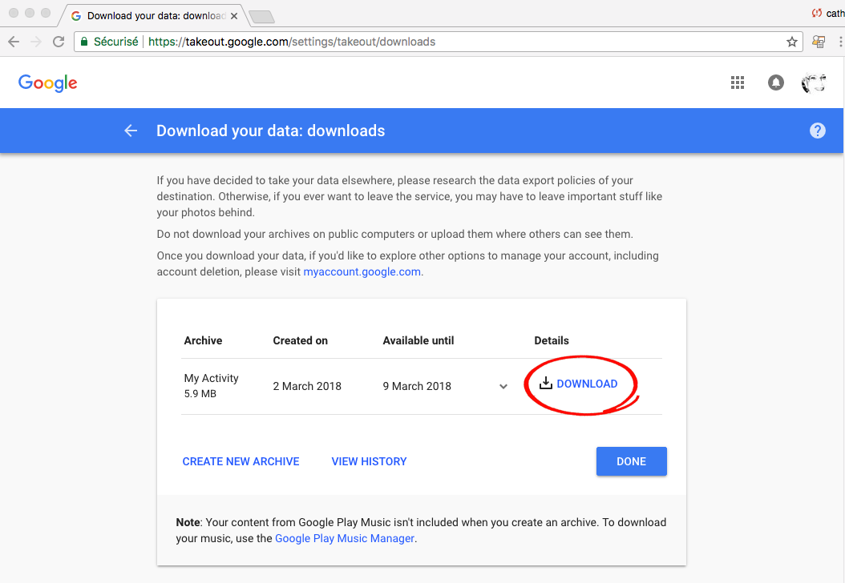Open help question mark icon
The width and height of the screenshot is (845, 583).
[817, 131]
